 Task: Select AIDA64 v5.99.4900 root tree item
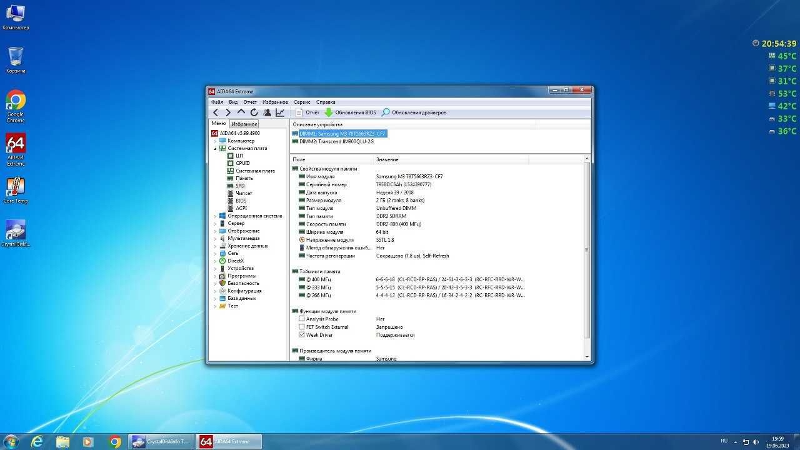click(x=235, y=133)
